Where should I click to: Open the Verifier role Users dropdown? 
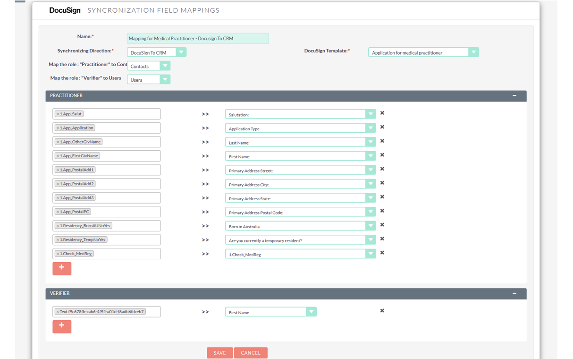pos(149,80)
